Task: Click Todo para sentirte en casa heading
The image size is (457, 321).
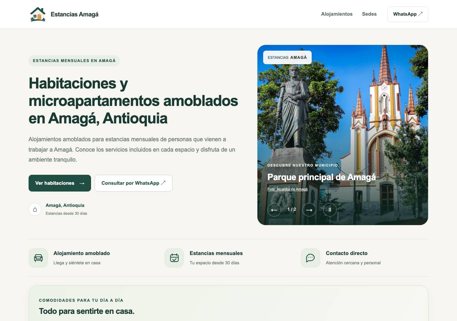Action: tap(87, 311)
